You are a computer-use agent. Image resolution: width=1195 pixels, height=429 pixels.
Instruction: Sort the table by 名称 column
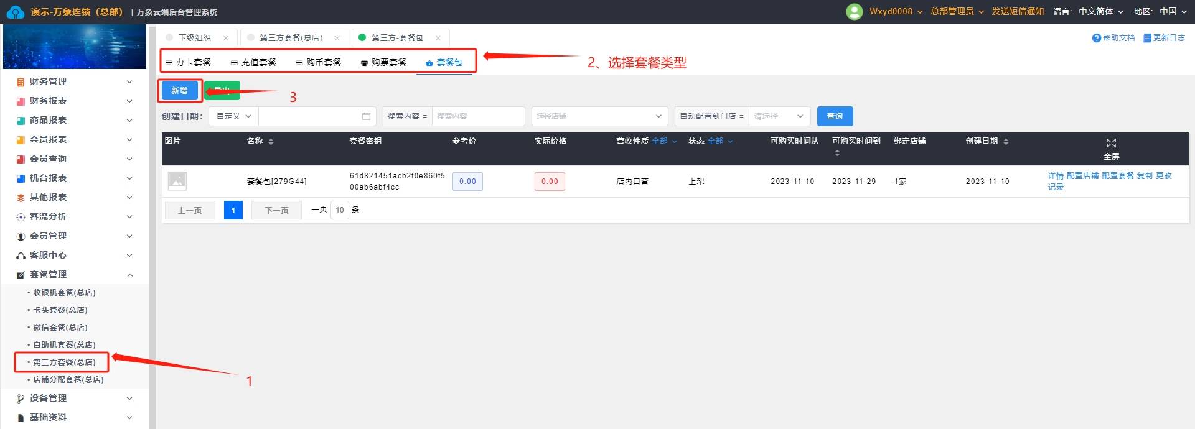(x=271, y=142)
